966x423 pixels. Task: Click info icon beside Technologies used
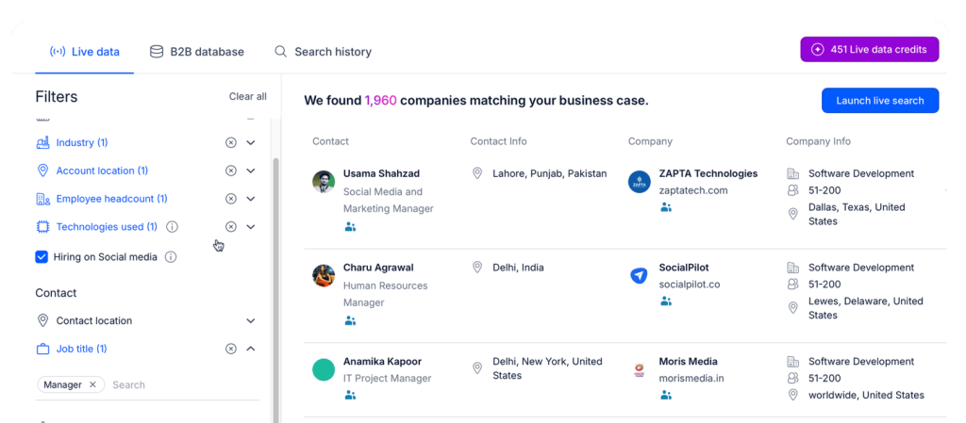coord(172,227)
